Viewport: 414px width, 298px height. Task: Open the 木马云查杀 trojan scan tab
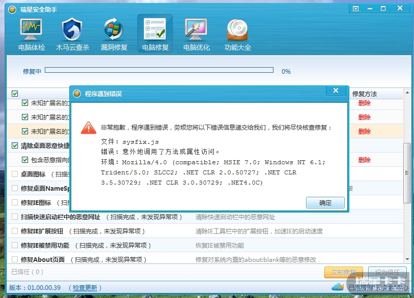tap(72, 34)
